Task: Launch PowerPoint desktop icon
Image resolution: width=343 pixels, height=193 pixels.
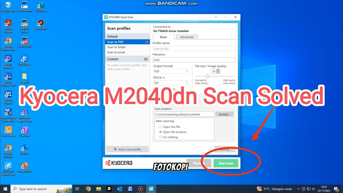Action: pos(24,168)
